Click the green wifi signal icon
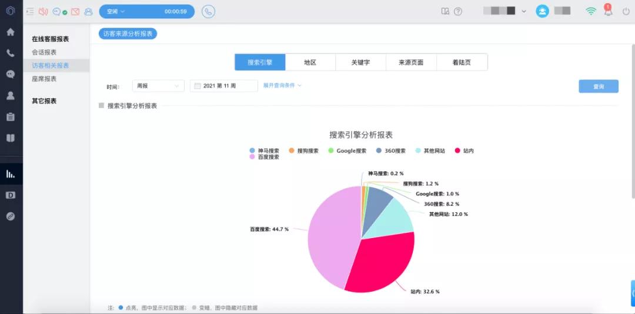Viewport: 635px width, 314px height. [591, 11]
